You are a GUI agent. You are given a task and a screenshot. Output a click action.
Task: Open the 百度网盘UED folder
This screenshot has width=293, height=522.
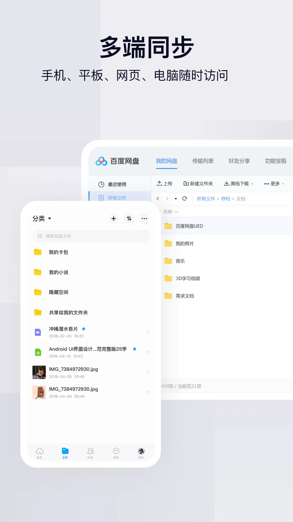(x=189, y=226)
